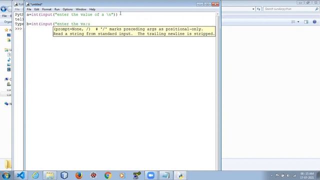Launch Visual Studio Code from taskbar
This screenshot has height=180, width=320.
[21, 175]
